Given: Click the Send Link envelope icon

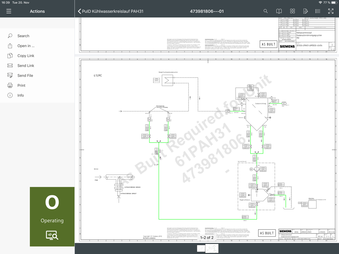Looking at the screenshot, I should coord(10,66).
